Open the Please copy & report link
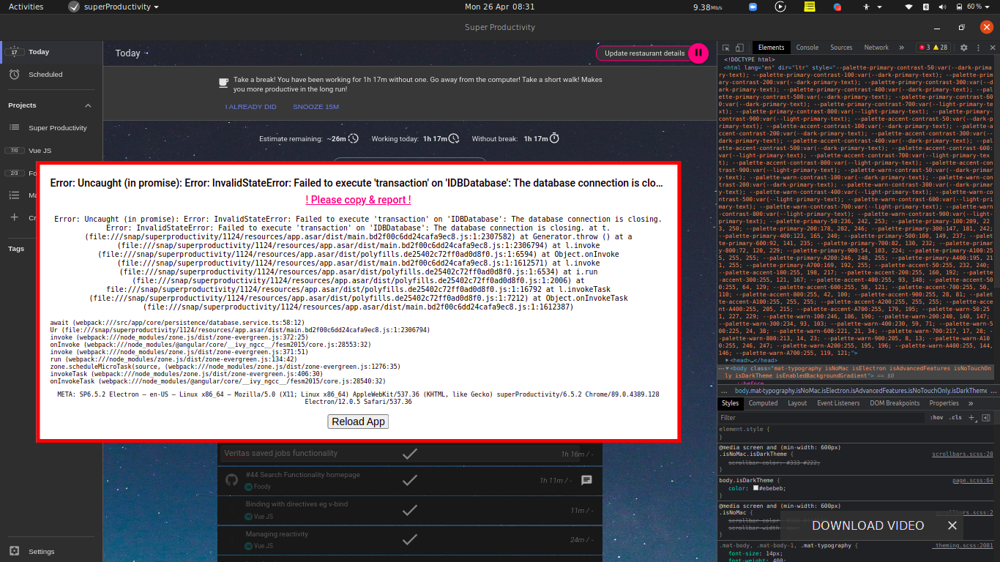Screen dimensions: 1000x562 (x=357, y=199)
